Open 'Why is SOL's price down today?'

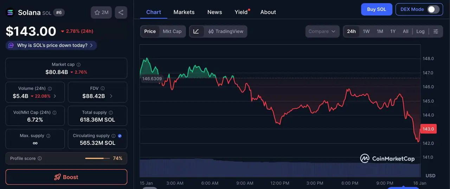coord(51,45)
